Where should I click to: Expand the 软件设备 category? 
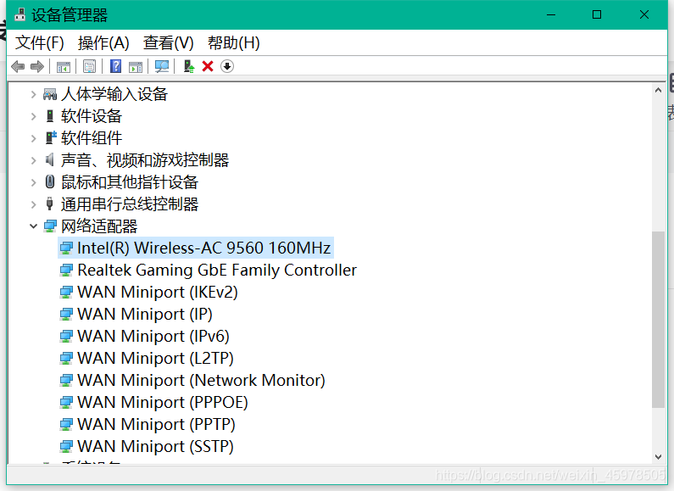34,116
